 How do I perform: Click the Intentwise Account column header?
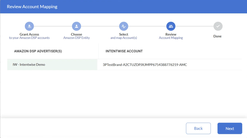tap(124, 51)
